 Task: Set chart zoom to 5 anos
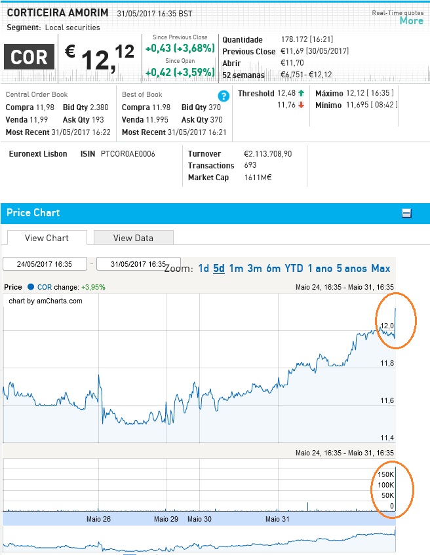(x=352, y=268)
